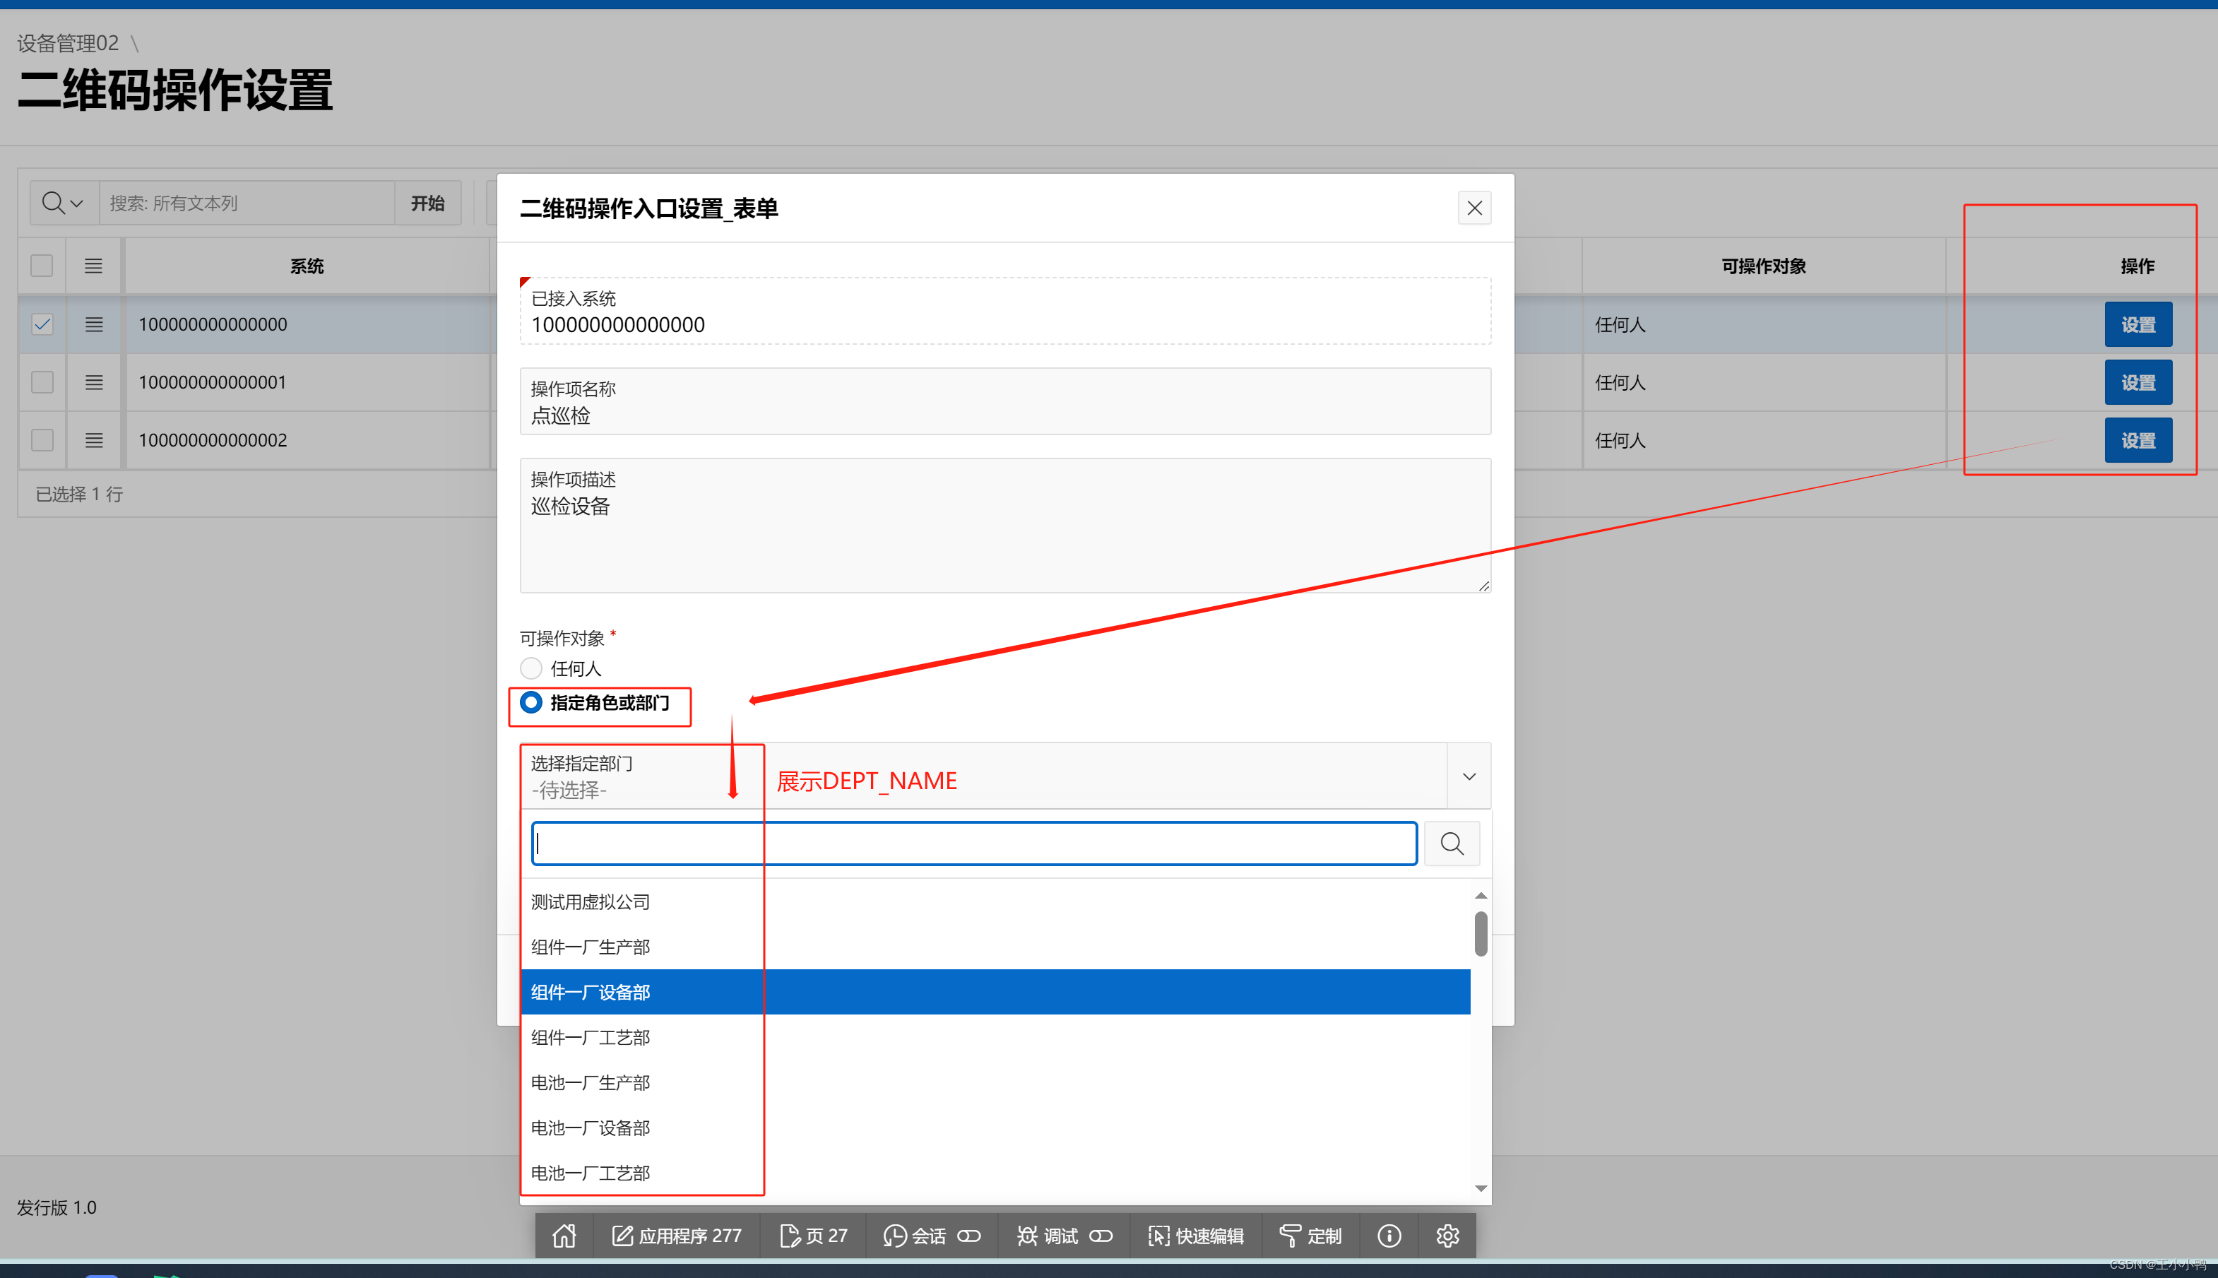
Task: Select the 任何人 radio option
Action: pos(530,669)
